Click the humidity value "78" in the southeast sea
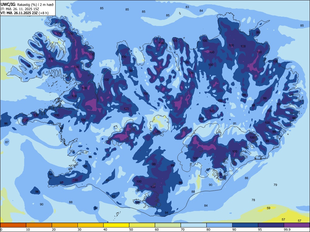Viewport: 310px width, 232px height. click(253, 200)
